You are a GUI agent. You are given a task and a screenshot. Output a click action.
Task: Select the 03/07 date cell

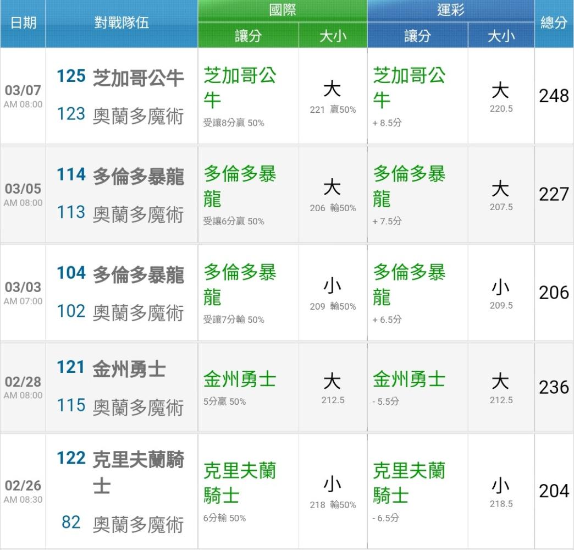[x=23, y=96]
